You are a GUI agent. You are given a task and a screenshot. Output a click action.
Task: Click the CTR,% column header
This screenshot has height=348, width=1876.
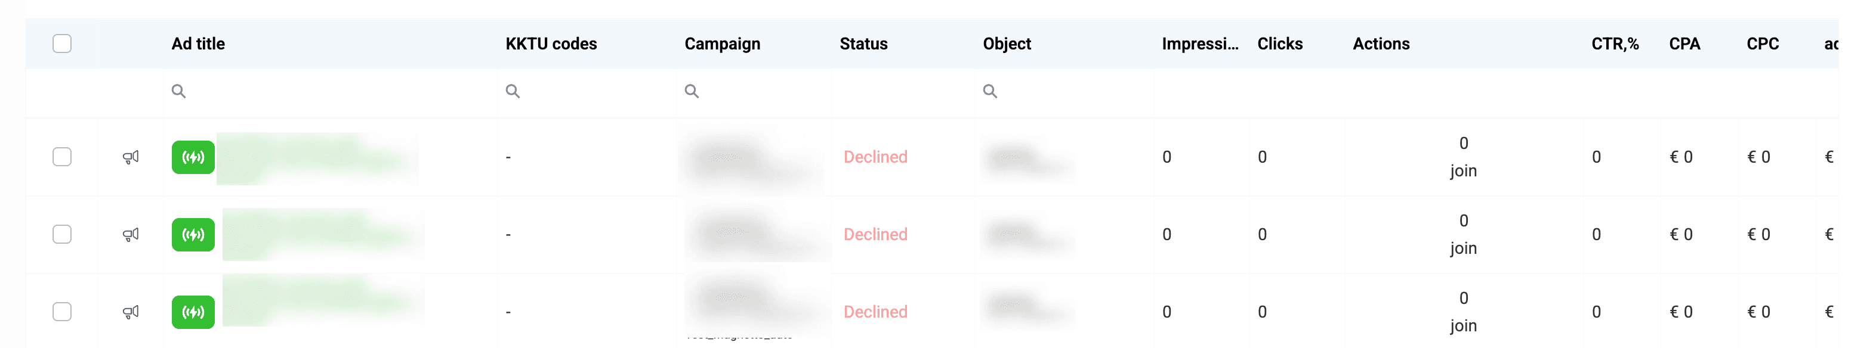coord(1615,44)
